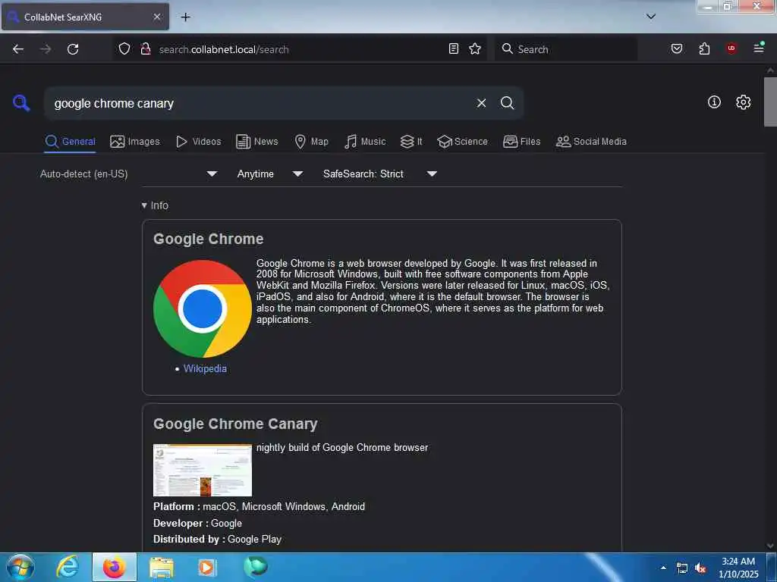Click the Google Chrome Canary heading
777x582 pixels.
[x=235, y=424]
